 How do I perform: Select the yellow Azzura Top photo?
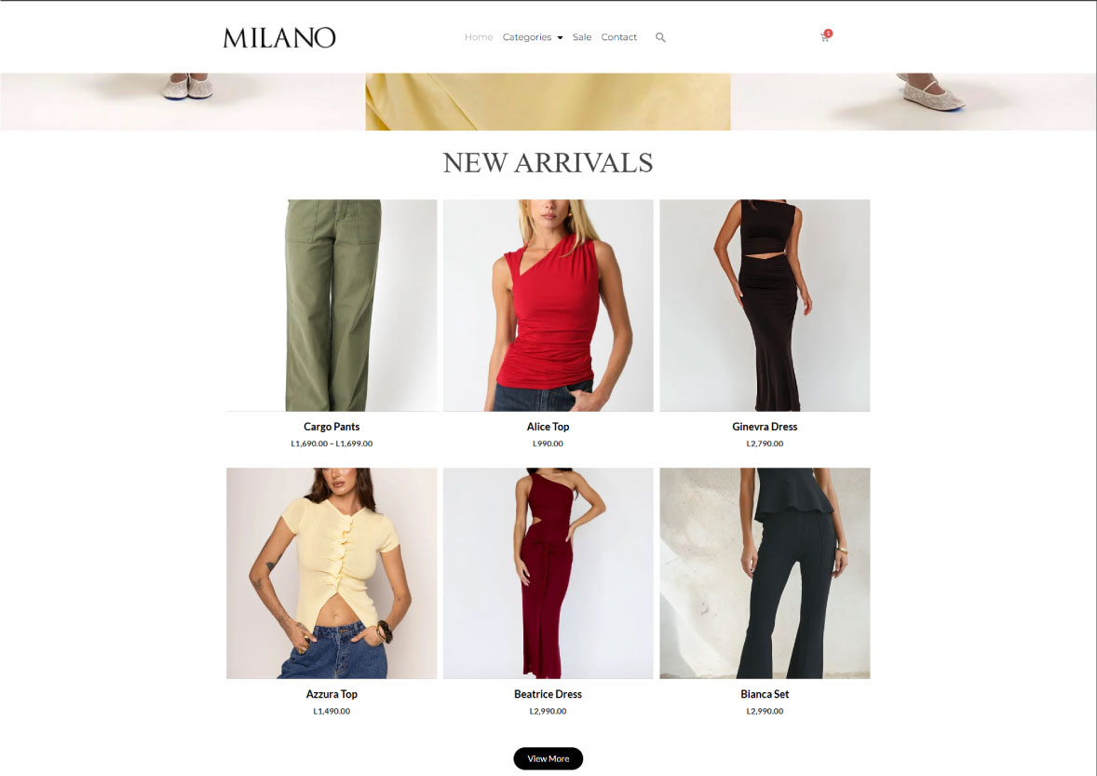332,573
